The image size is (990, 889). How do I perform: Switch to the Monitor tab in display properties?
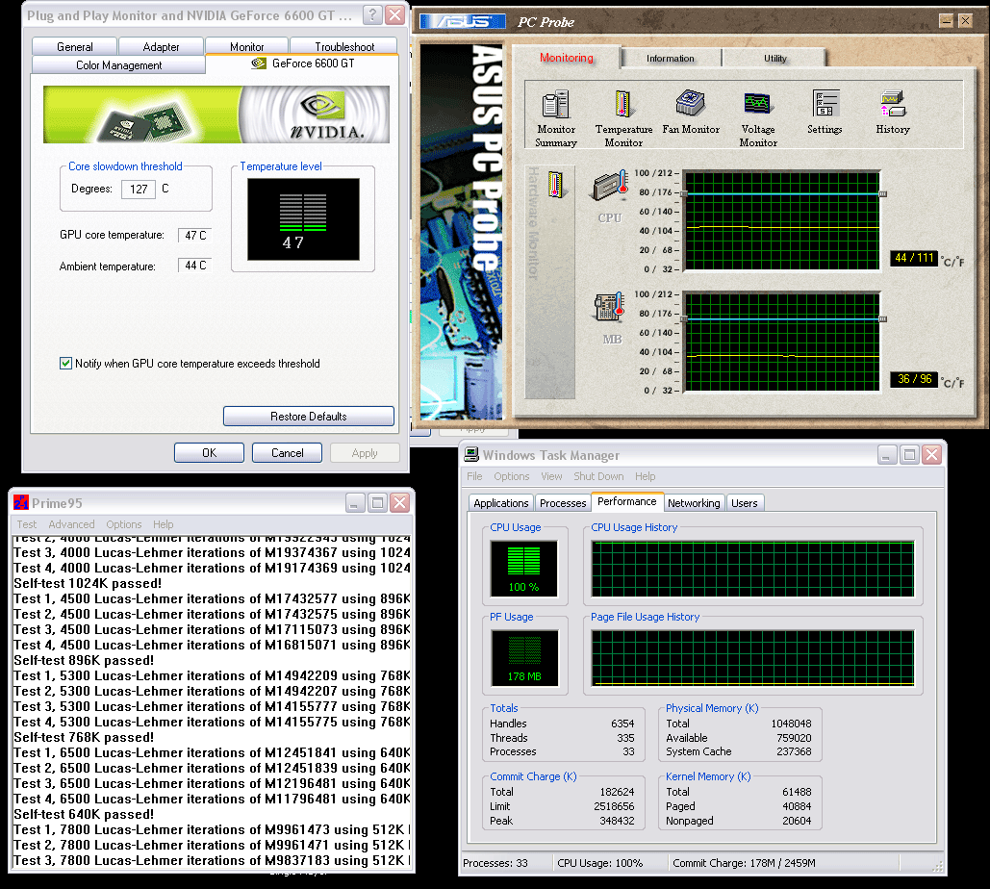pyautogui.click(x=247, y=47)
